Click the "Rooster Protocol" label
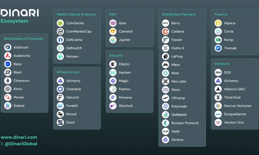Screen dimensions: 259x155 (x=185, y=123)
